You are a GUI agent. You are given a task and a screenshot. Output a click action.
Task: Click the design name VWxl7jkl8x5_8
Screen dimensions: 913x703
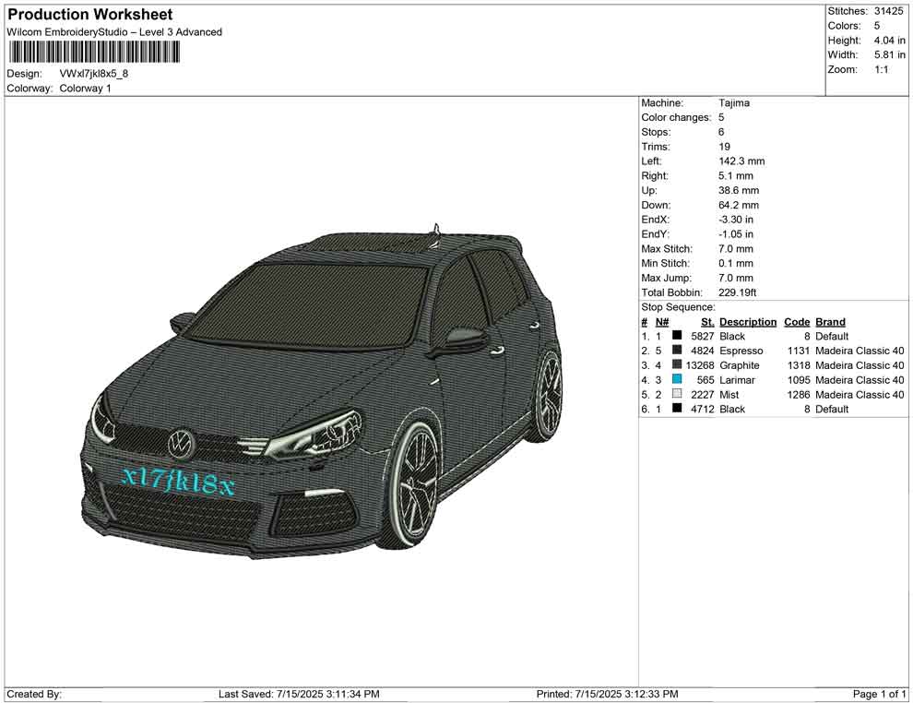pos(94,74)
